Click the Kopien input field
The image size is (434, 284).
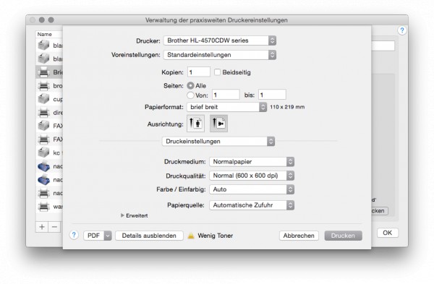(199, 72)
